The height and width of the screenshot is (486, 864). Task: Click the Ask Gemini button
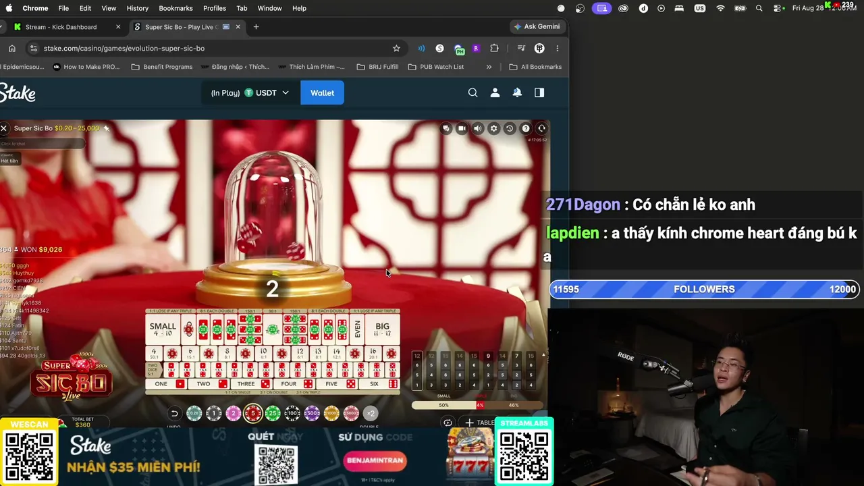[537, 27]
